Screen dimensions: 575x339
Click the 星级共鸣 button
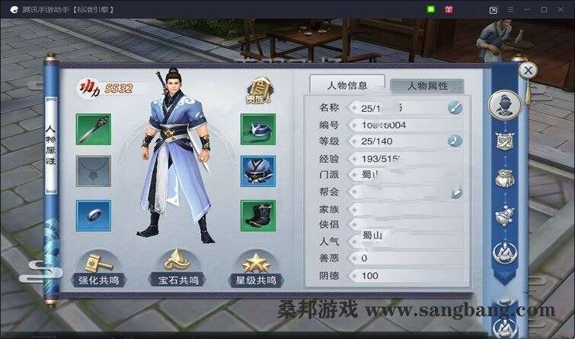256,280
